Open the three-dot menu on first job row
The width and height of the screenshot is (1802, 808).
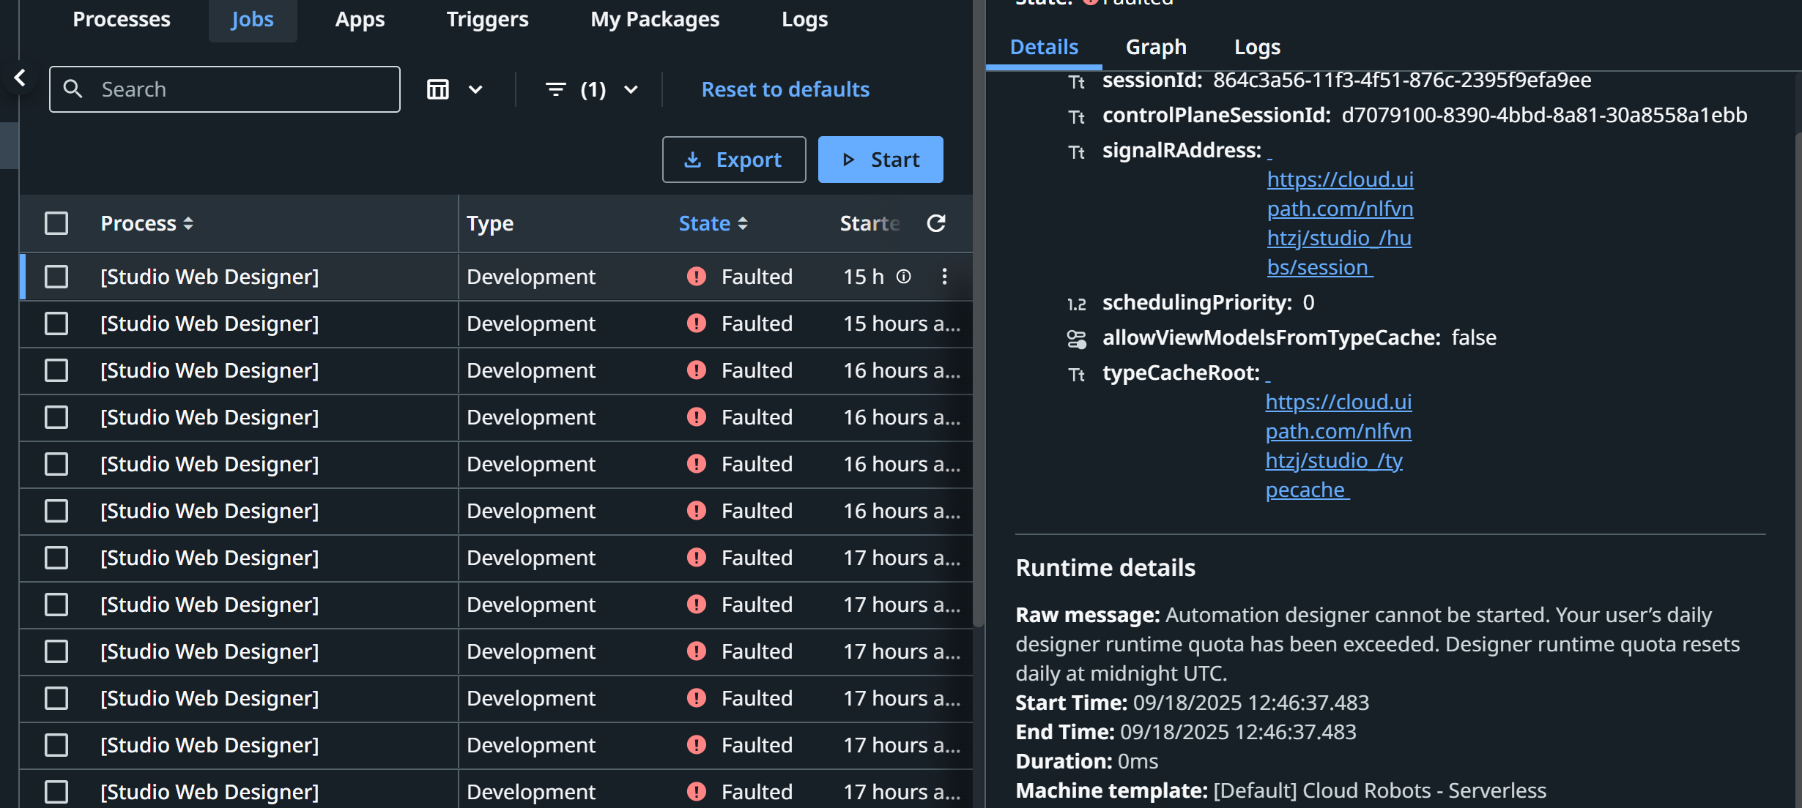[944, 277]
